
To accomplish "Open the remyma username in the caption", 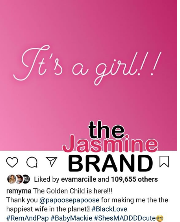I will coord(19,191).
